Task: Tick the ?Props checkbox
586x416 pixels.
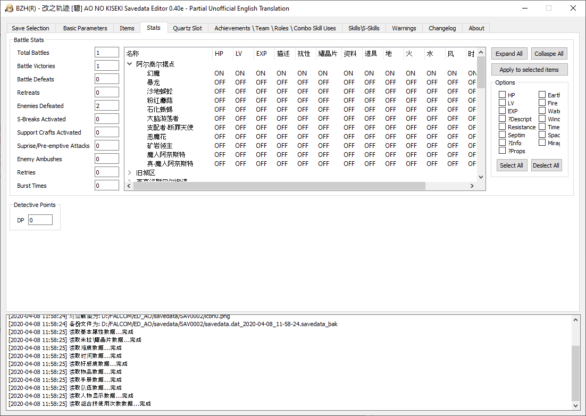Action: pos(503,151)
